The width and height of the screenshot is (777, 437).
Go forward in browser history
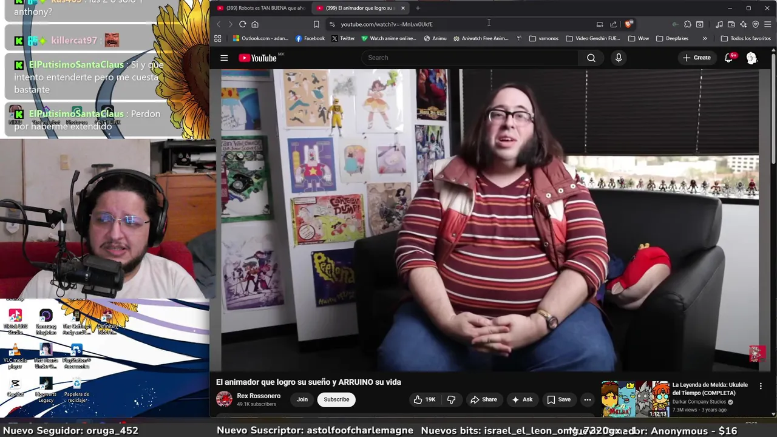[x=230, y=24]
